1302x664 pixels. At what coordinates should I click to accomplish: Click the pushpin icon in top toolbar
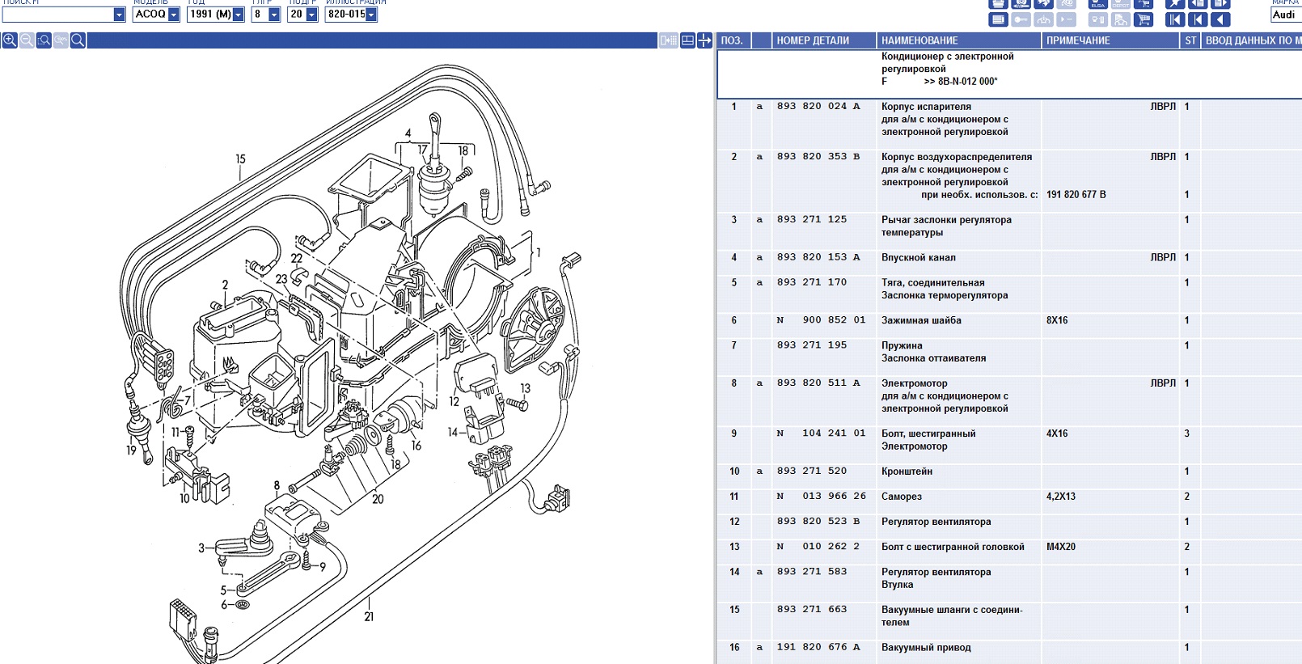click(x=1175, y=4)
